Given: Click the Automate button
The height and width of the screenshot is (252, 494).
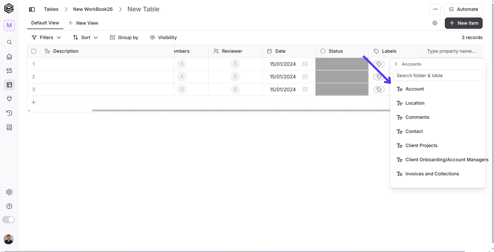Looking at the screenshot, I should (463, 9).
